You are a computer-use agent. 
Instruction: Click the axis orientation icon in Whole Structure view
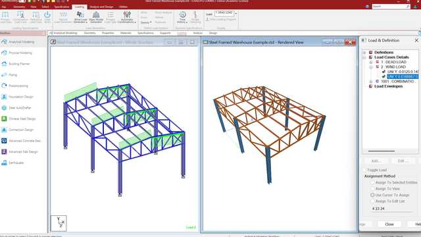(59, 223)
